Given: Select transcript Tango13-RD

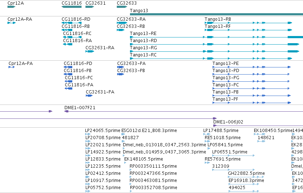Looking at the screenshot, I should point(143,41).
